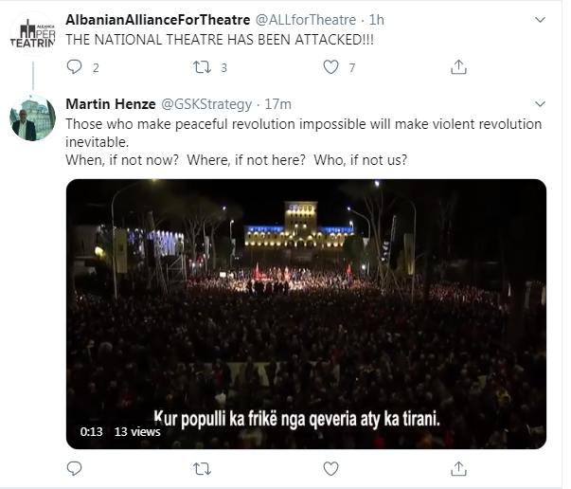
Task: Open more options on AlbanianAllianceForTheatre tweet
Action: point(541,20)
